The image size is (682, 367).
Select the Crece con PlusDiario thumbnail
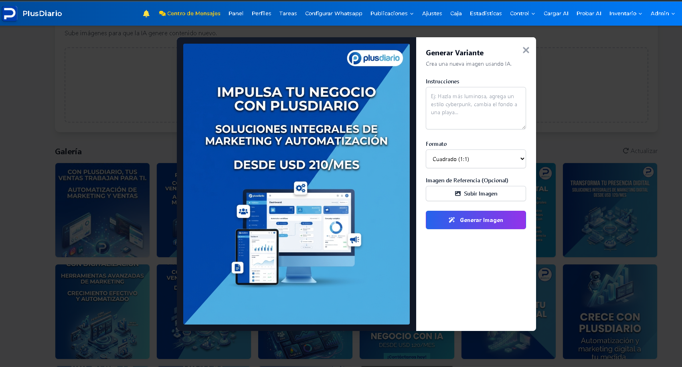(x=610, y=312)
